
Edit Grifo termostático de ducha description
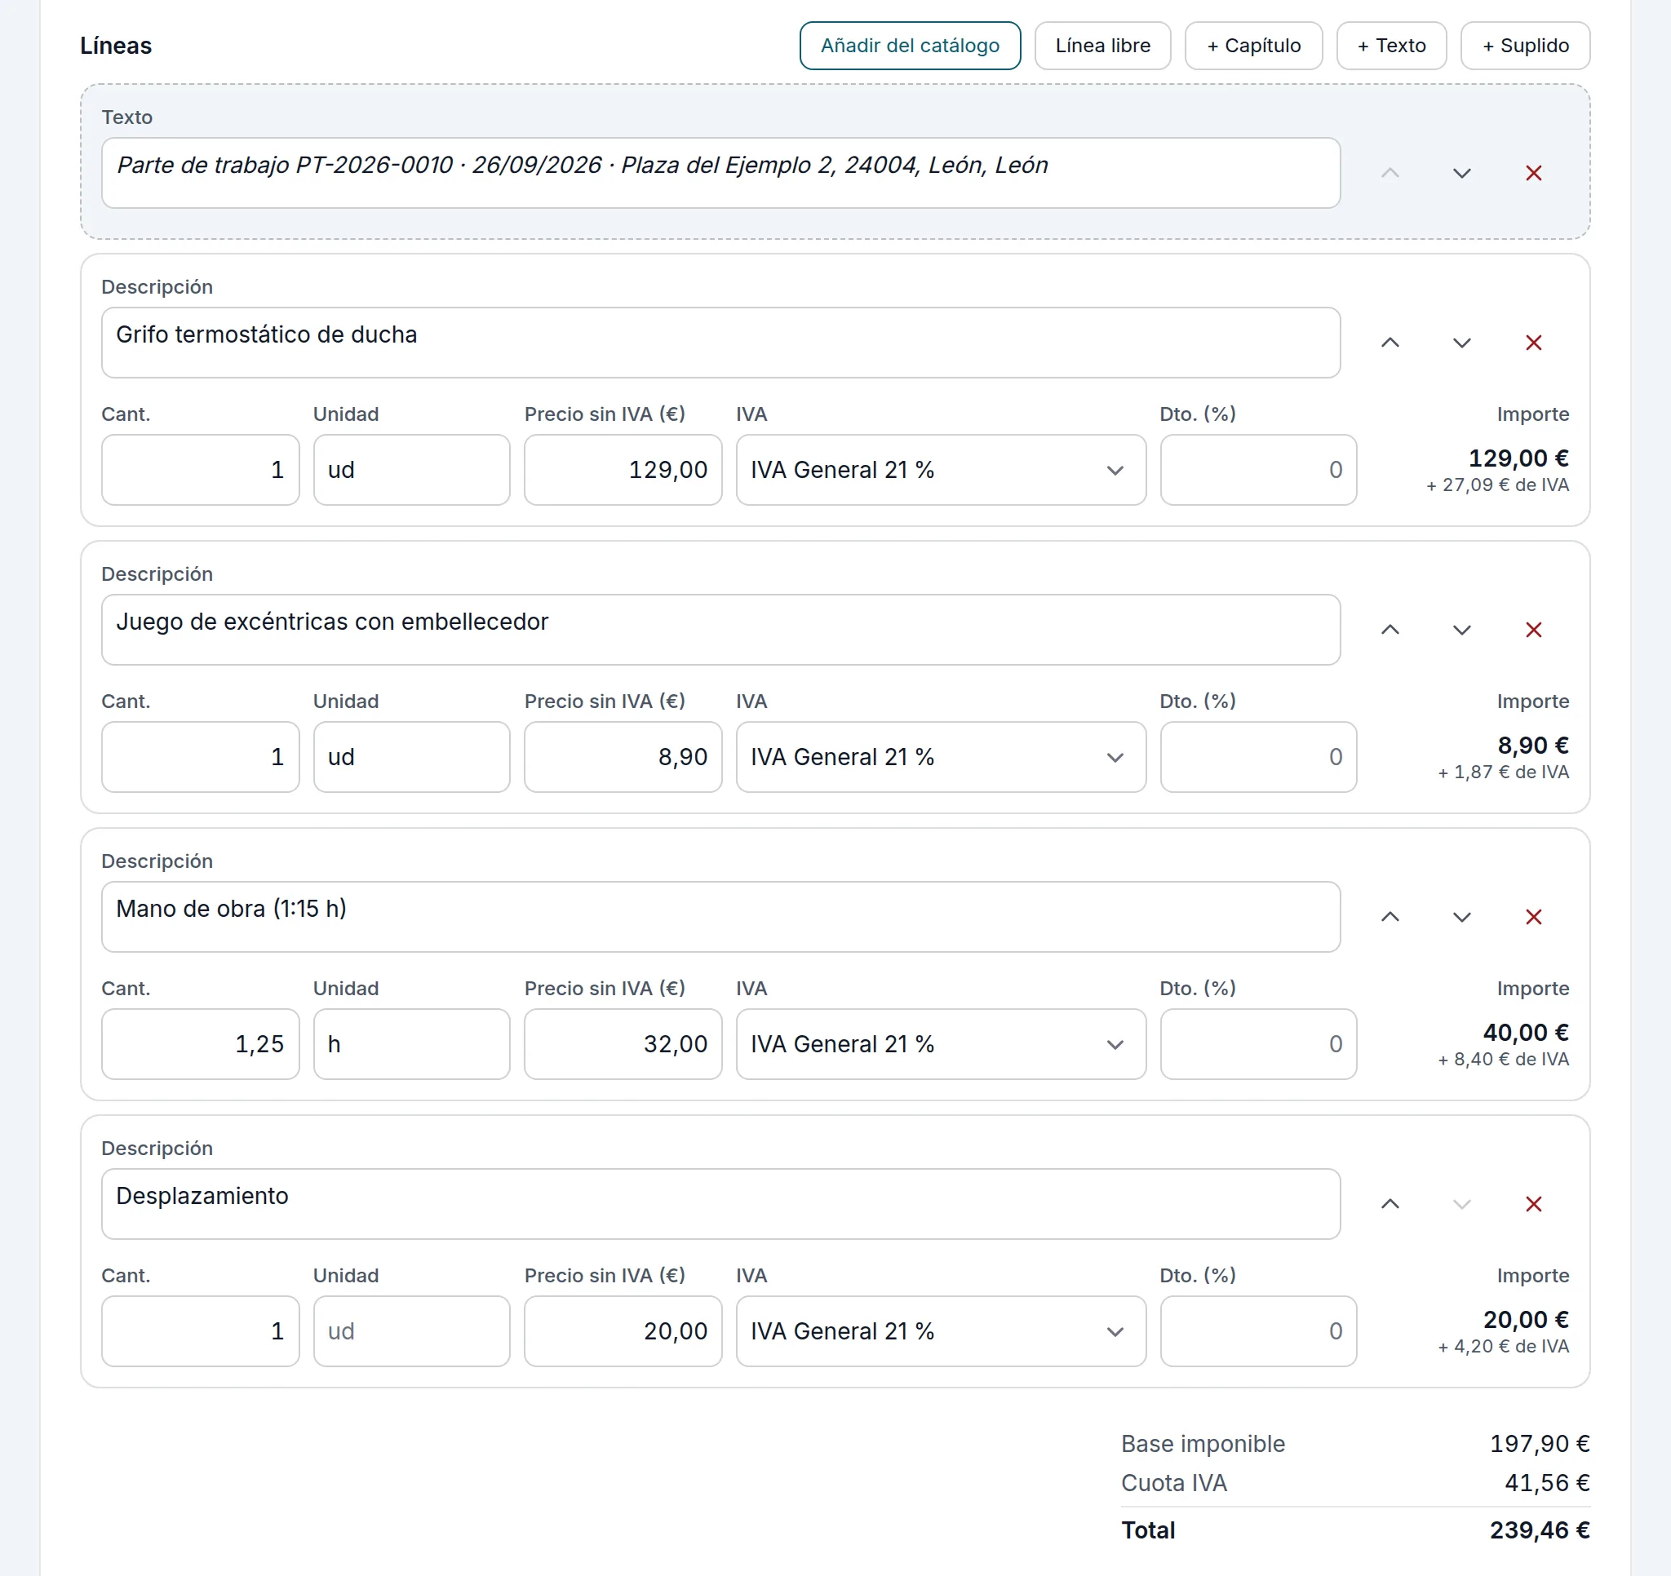[720, 343]
